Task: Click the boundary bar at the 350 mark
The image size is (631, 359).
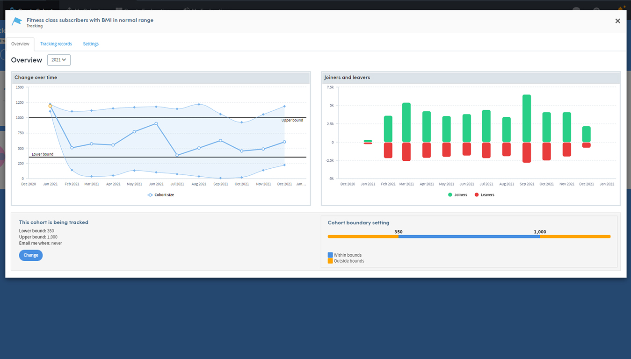Action: (399, 237)
